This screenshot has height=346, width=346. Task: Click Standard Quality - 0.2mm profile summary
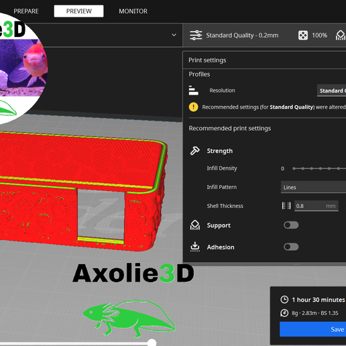coord(242,36)
